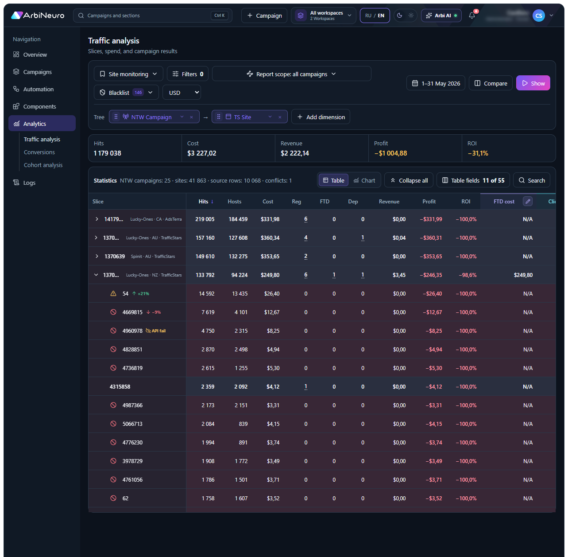Click Collapse all button
This screenshot has width=568, height=557.
[409, 180]
